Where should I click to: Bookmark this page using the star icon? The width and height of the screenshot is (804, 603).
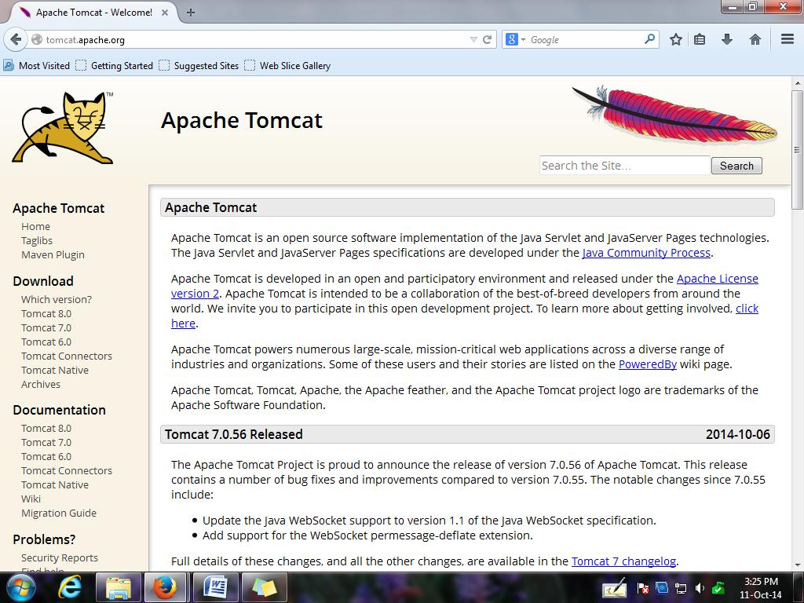tap(675, 39)
